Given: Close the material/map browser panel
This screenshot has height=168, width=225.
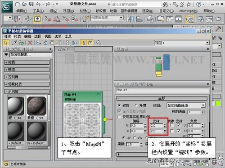Looking at the screenshot, I should coord(50,49).
